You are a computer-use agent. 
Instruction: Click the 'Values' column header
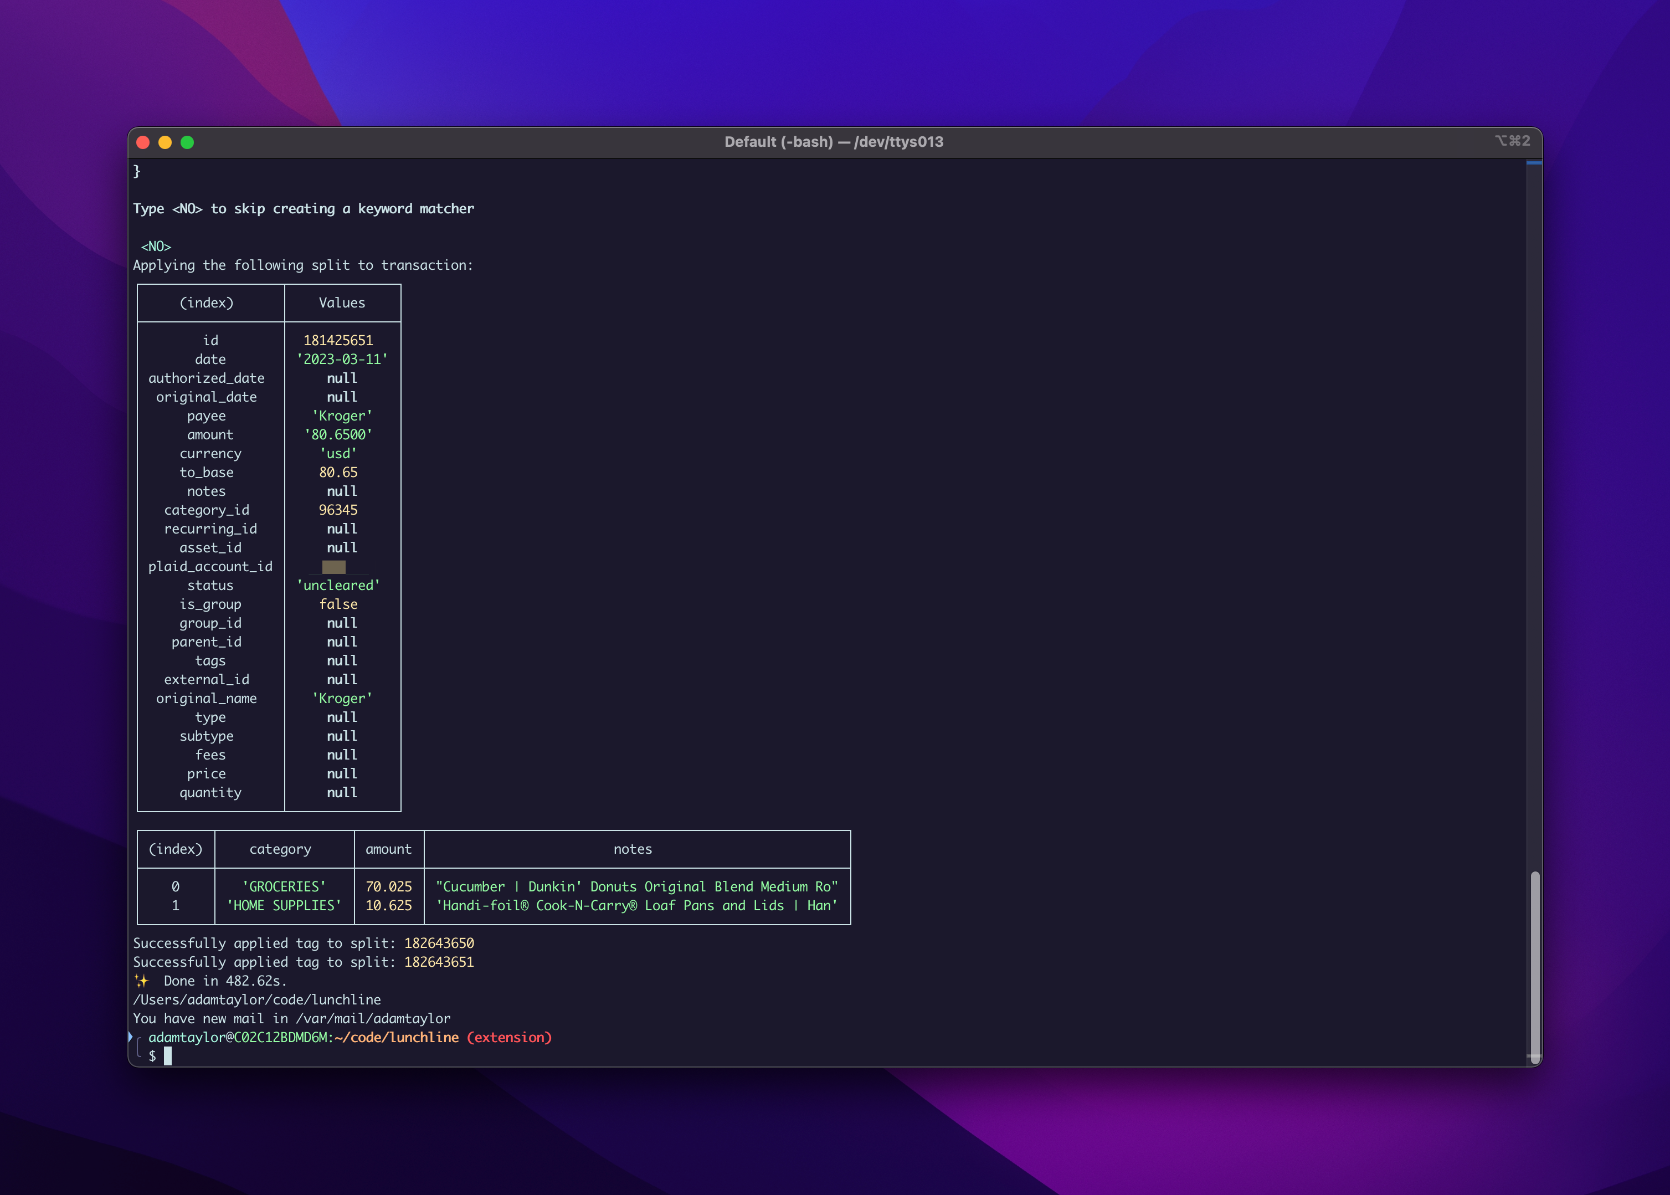pyautogui.click(x=342, y=302)
